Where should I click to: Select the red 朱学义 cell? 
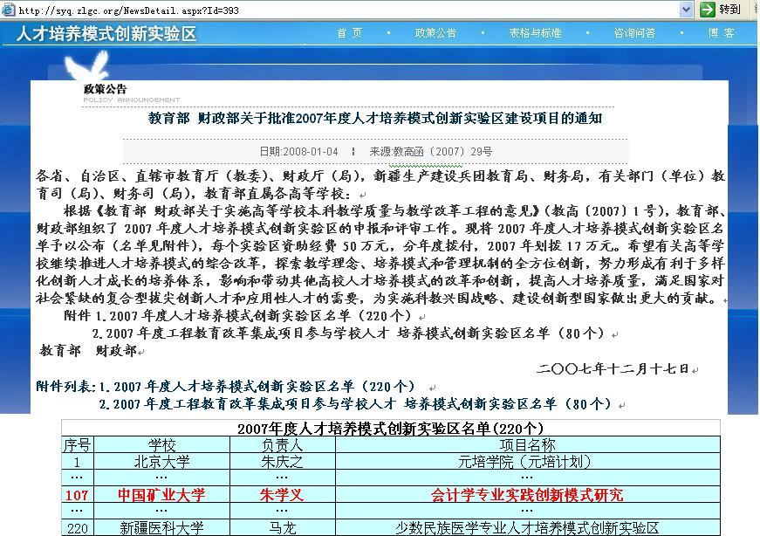[x=282, y=495]
